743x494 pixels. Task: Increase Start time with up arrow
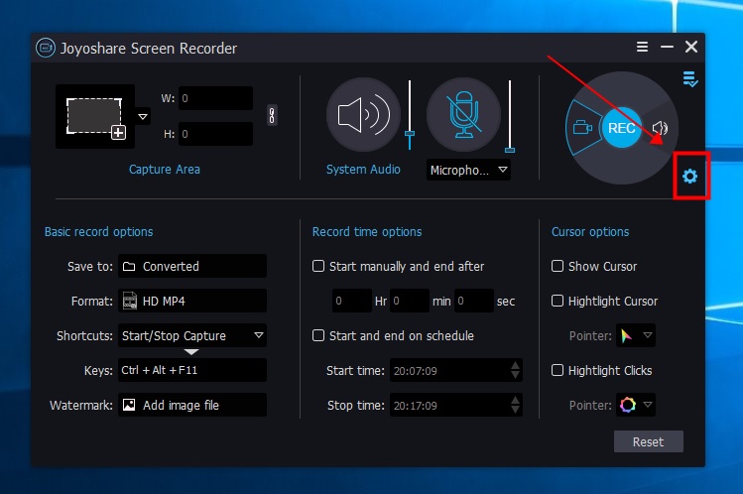click(515, 365)
